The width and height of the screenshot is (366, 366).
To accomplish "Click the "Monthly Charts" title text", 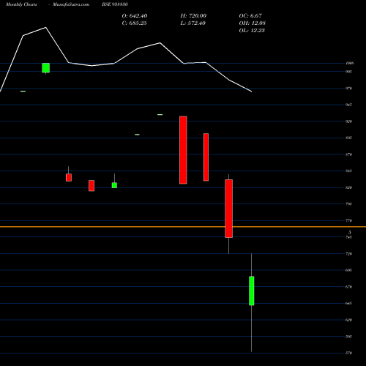I will click(21, 4).
